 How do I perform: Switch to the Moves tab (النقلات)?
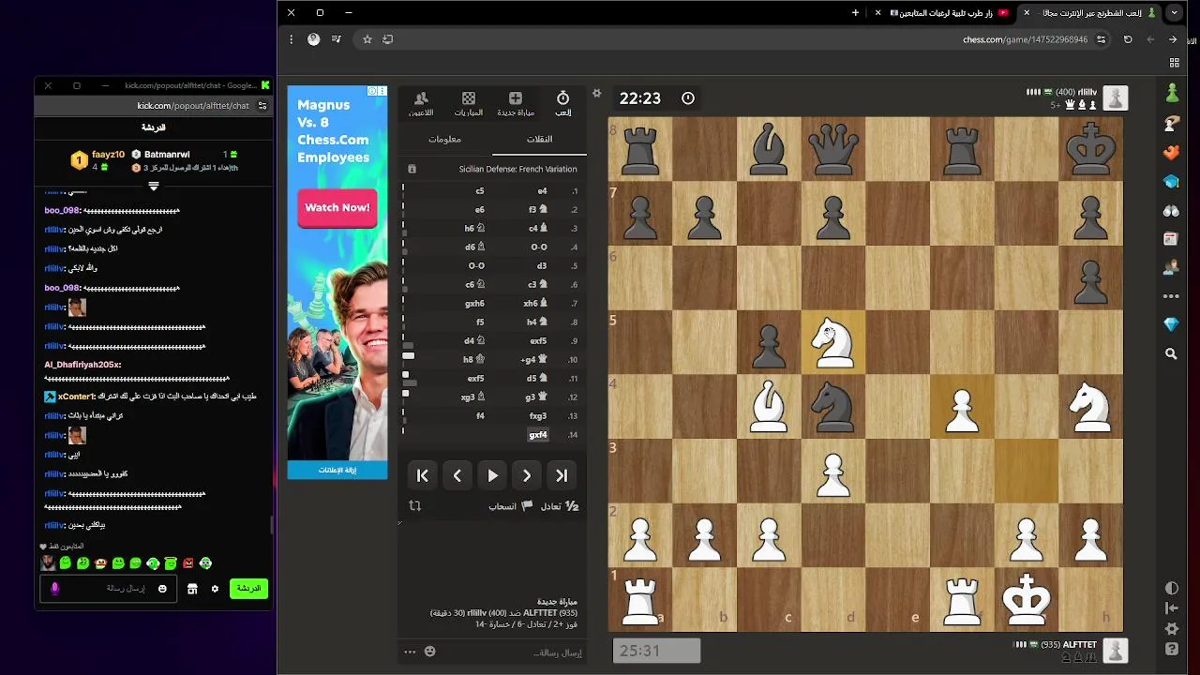pos(539,139)
